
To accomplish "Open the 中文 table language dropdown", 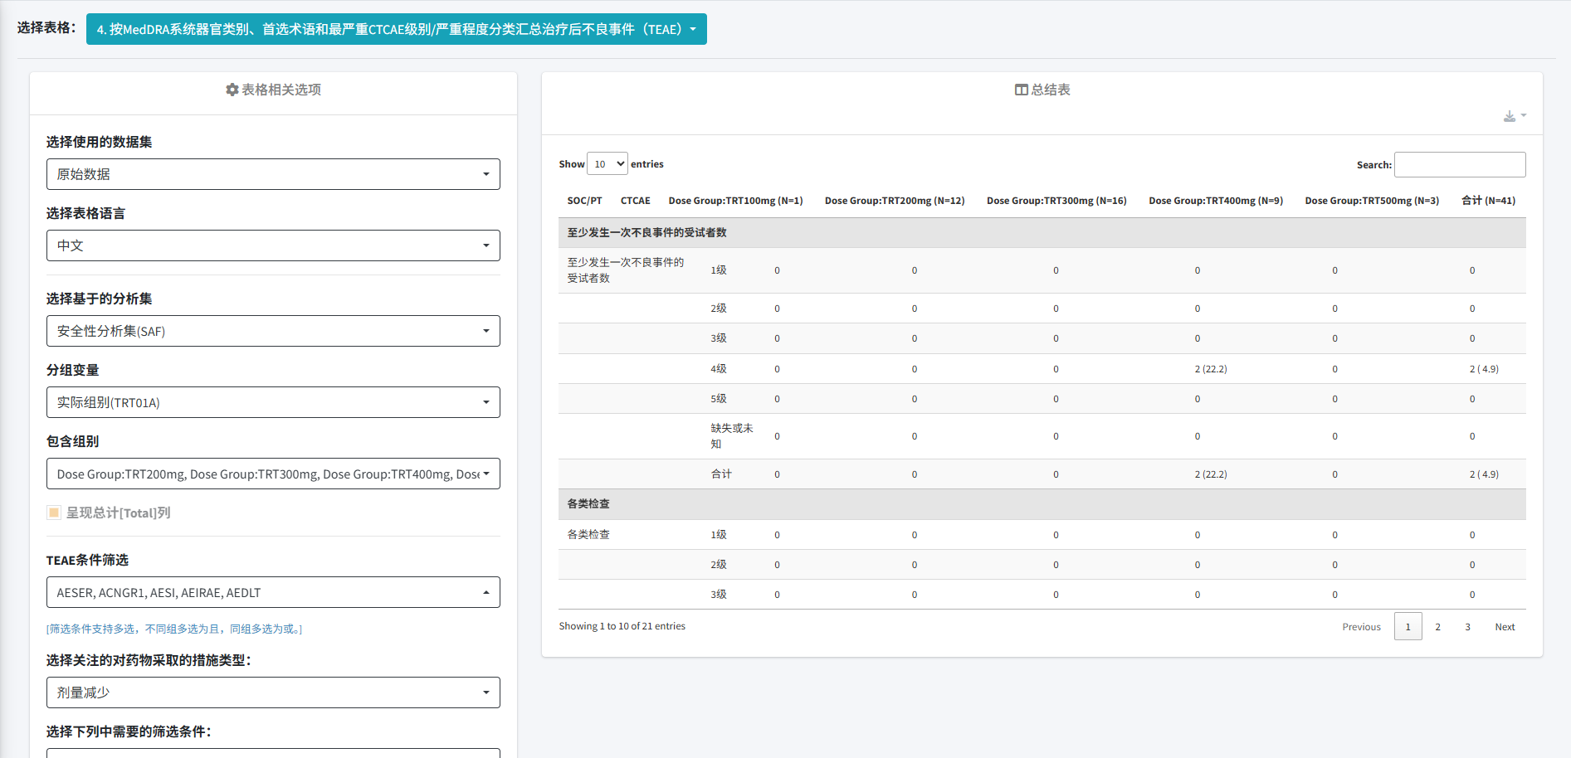I will coord(273,245).
